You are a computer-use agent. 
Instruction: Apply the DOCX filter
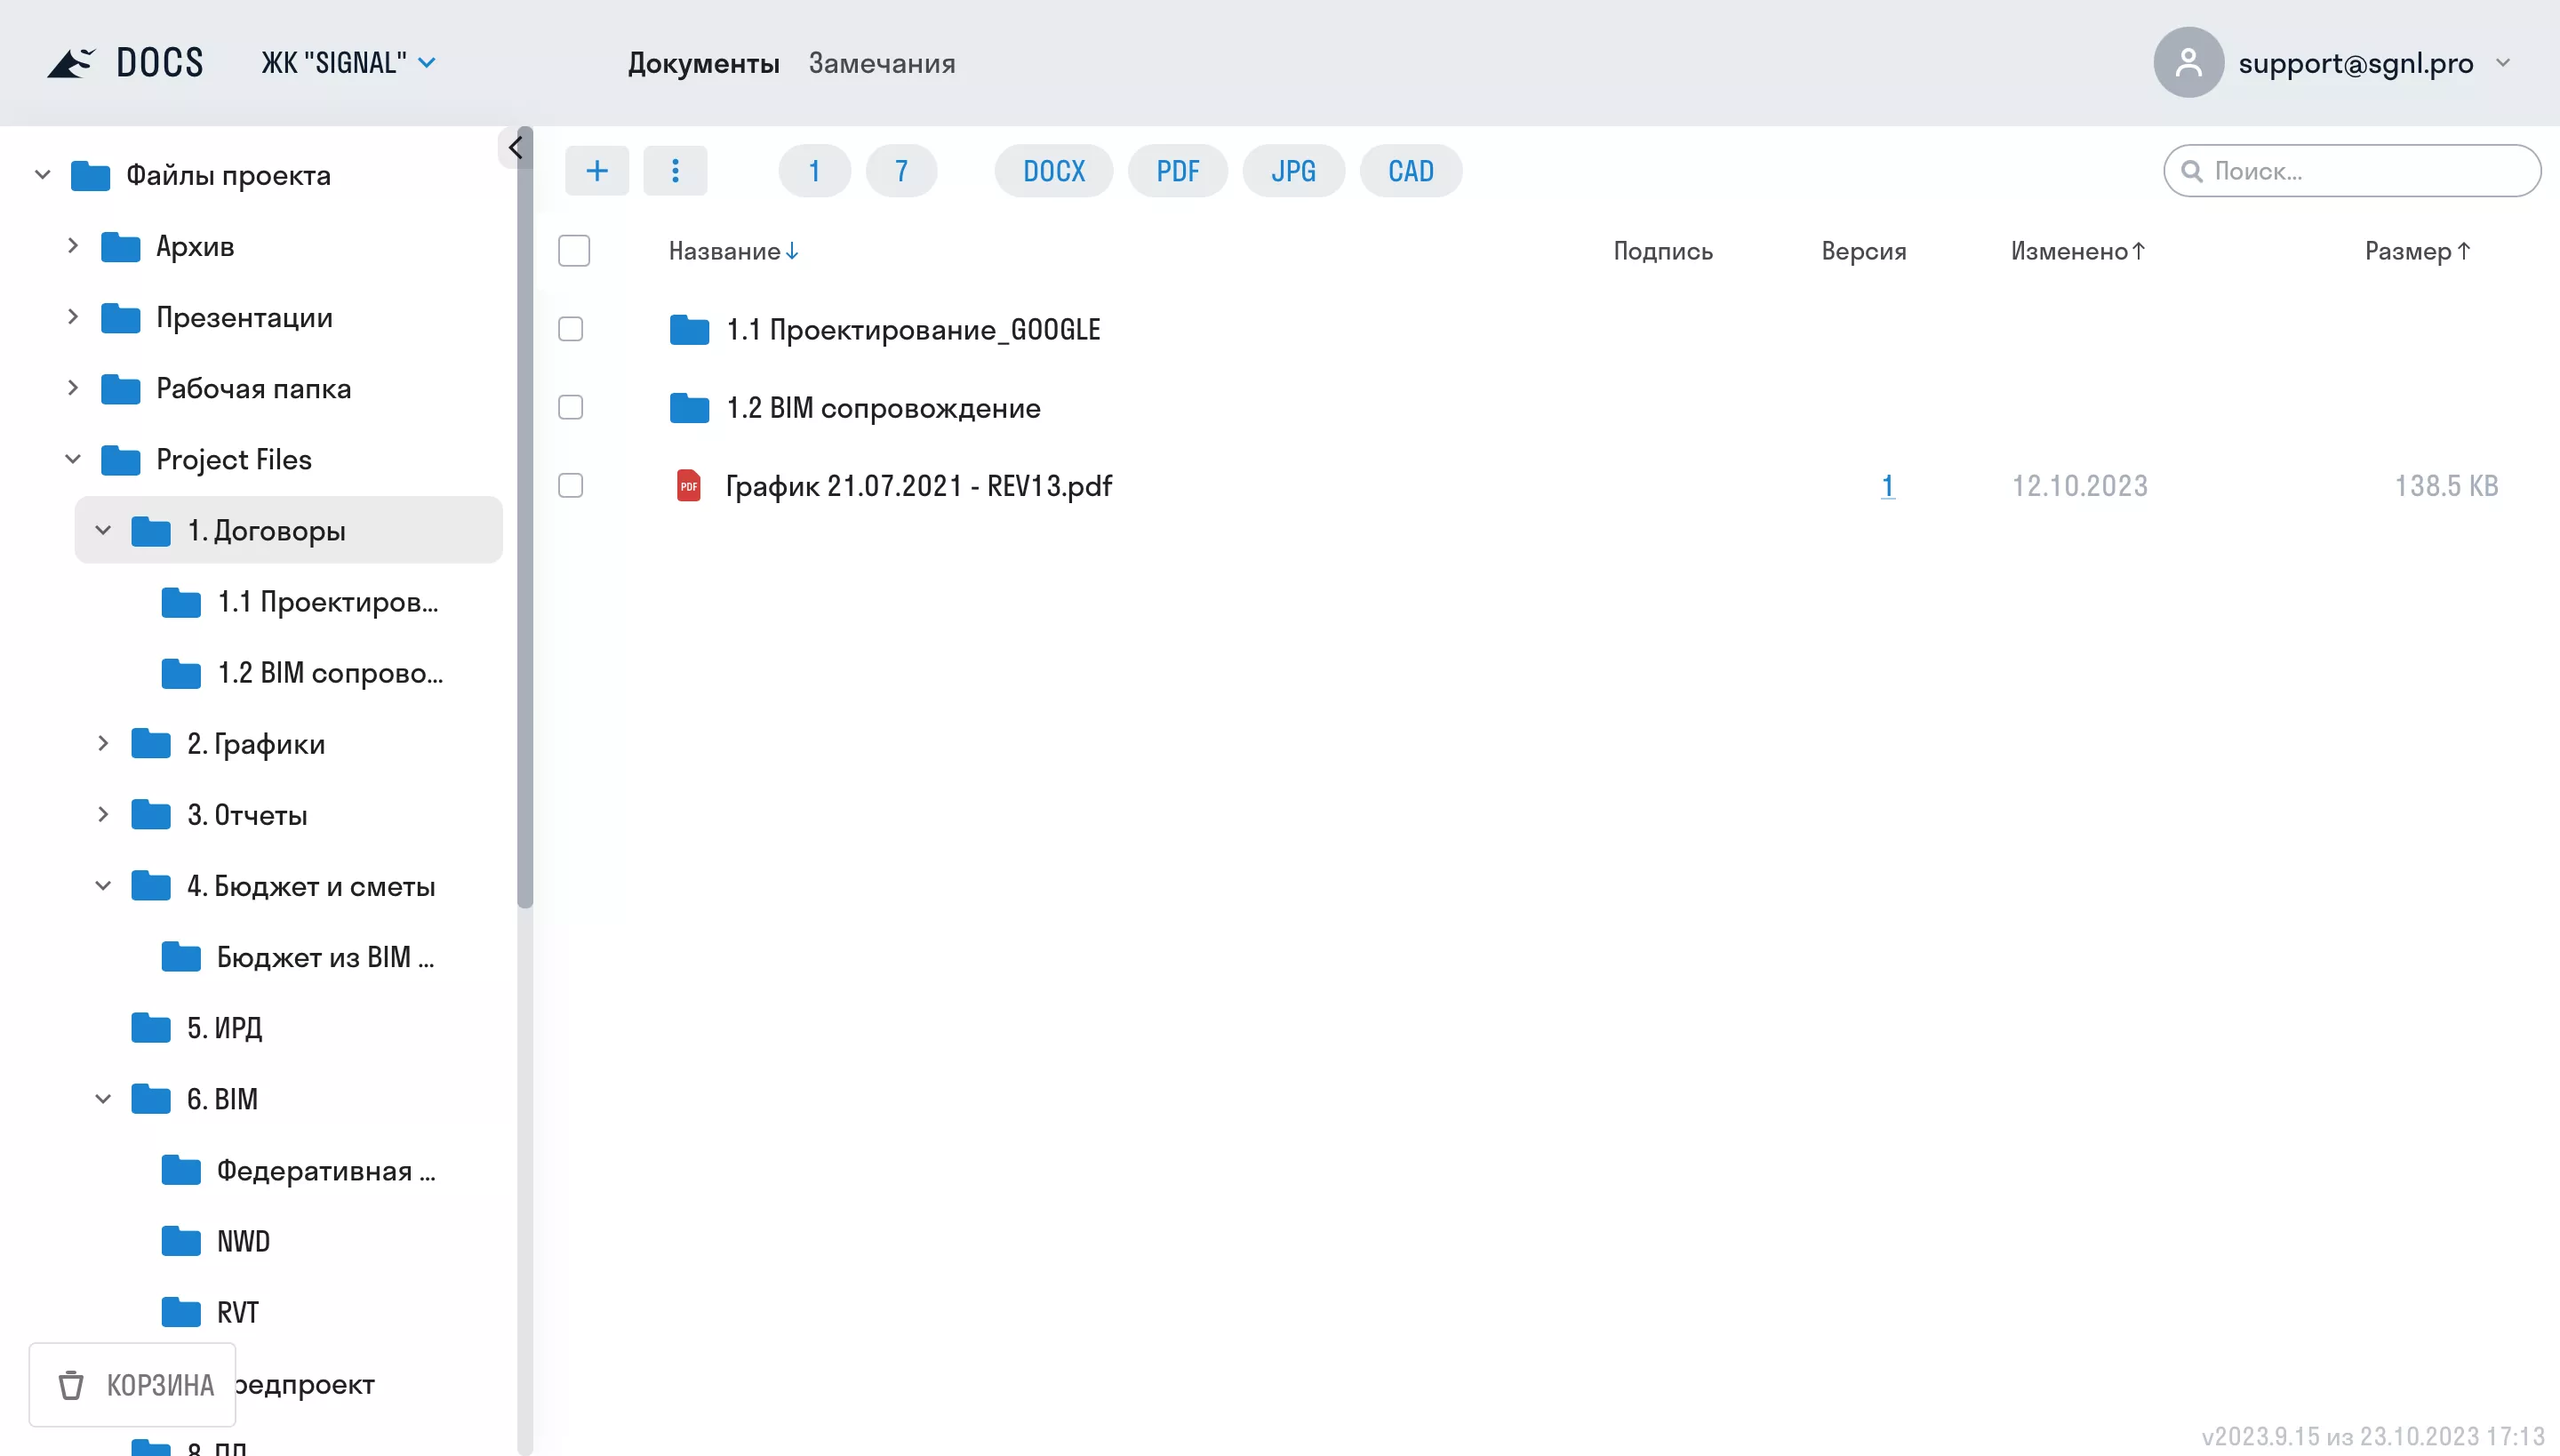coord(1053,170)
